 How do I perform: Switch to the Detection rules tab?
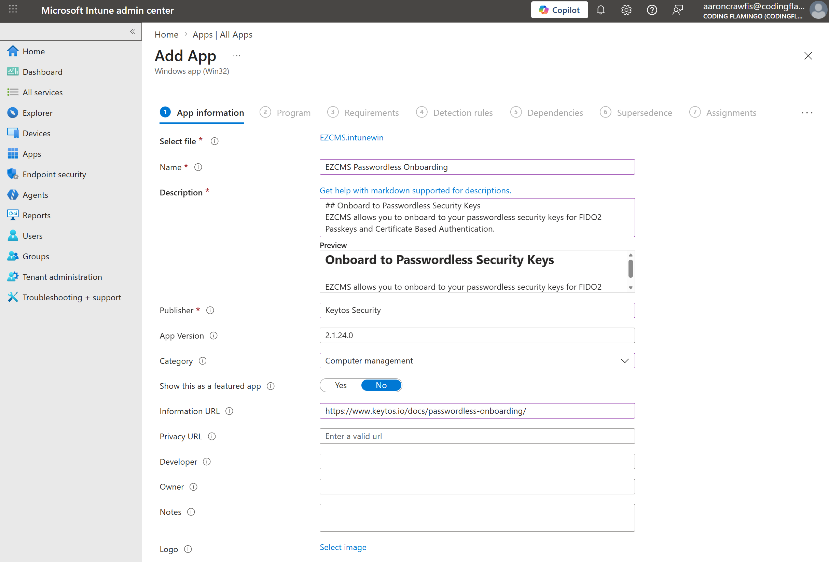coord(462,113)
